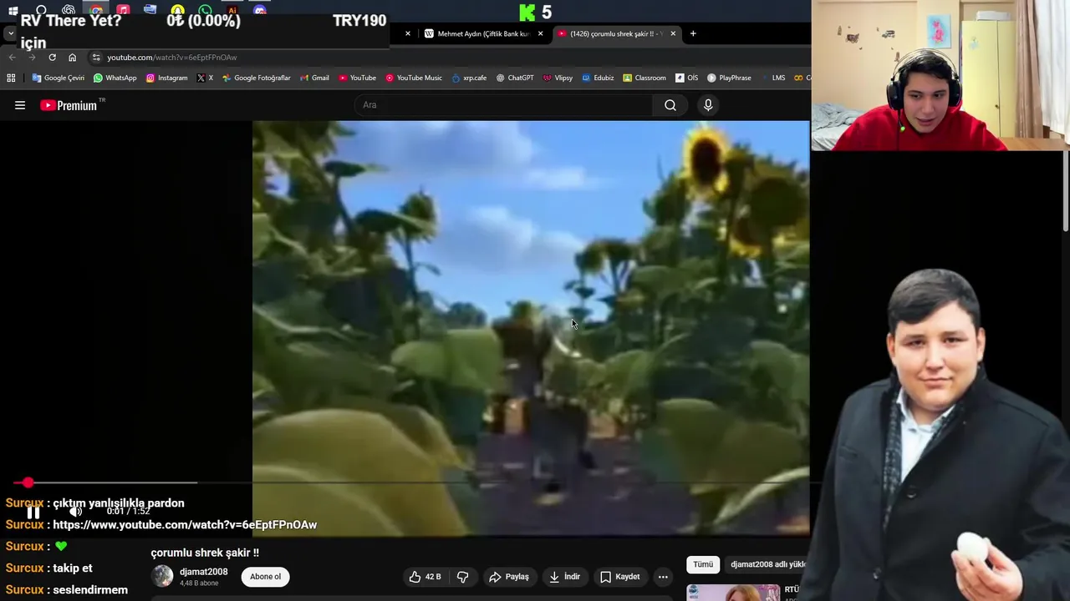Pause the video with the pause button
The height and width of the screenshot is (601, 1070).
(x=33, y=512)
